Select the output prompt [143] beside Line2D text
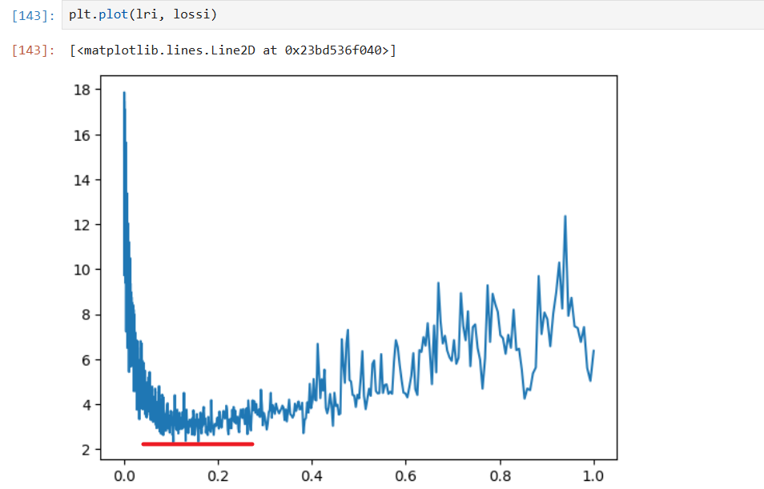 [x=33, y=50]
